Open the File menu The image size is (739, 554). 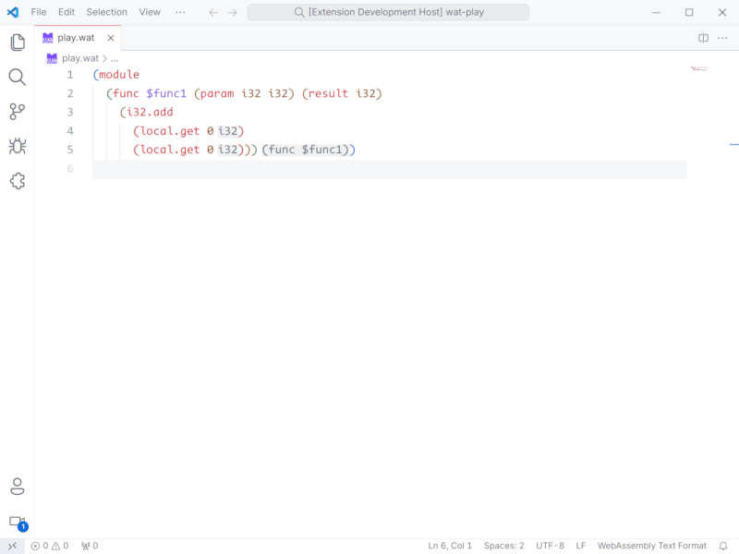39,12
